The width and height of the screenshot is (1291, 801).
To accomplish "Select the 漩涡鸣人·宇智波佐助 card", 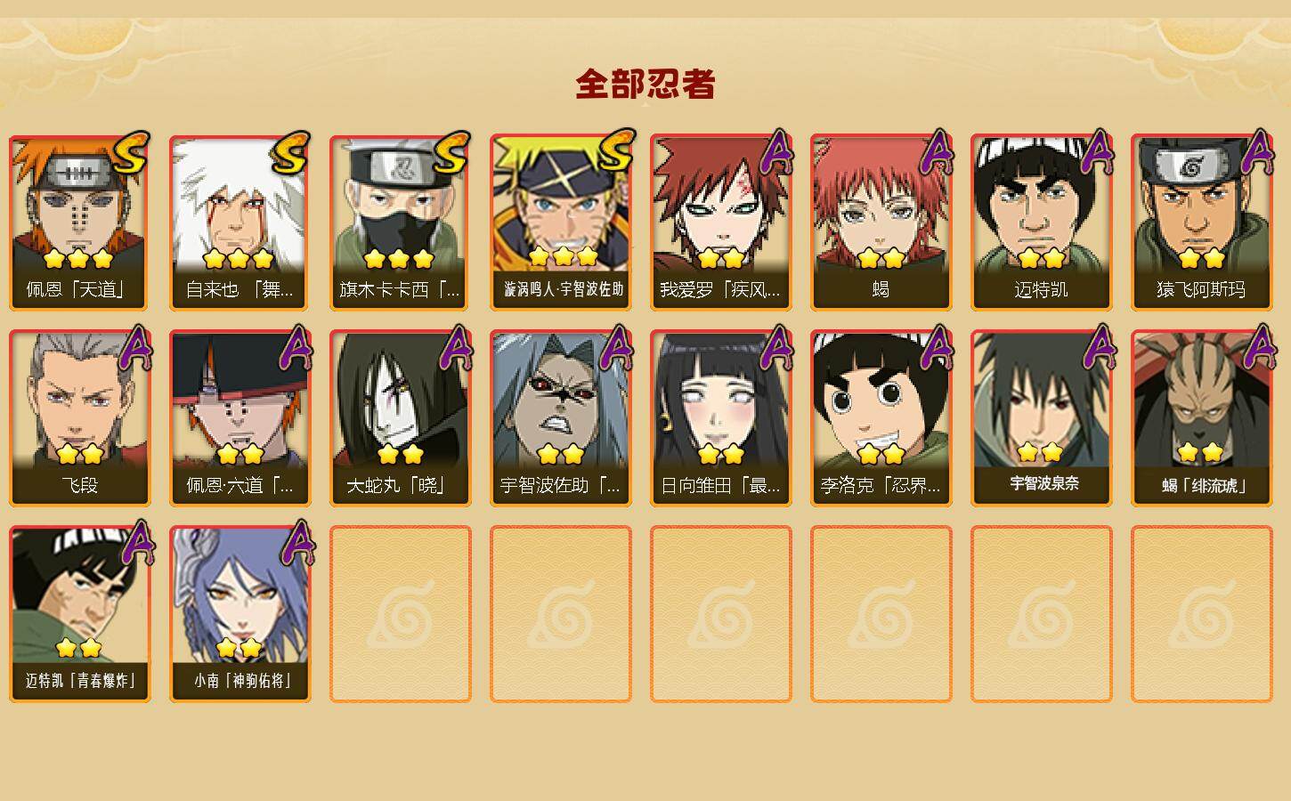I will (560, 222).
